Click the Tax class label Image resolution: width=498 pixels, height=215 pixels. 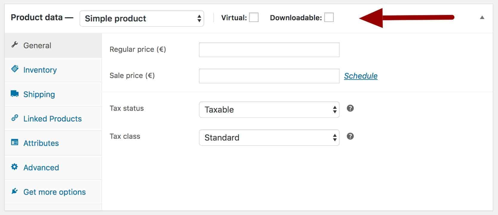pos(125,136)
